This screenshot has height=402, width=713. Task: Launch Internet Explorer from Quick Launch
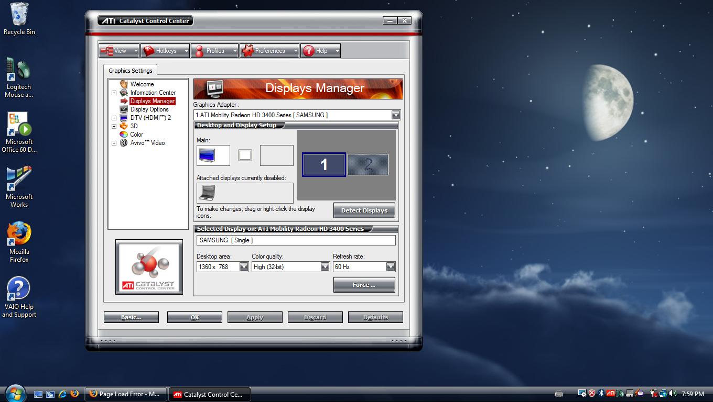point(62,394)
